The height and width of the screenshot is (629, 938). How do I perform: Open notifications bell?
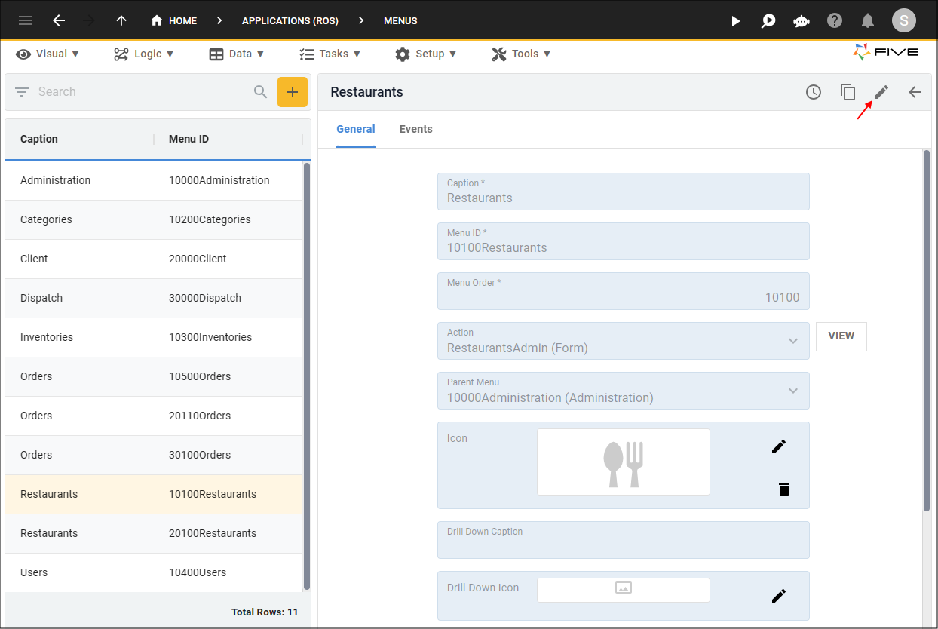click(x=868, y=20)
